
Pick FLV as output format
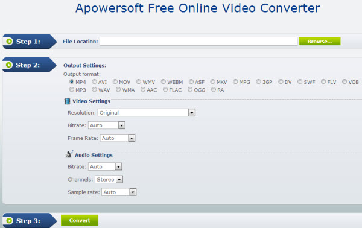click(x=323, y=81)
